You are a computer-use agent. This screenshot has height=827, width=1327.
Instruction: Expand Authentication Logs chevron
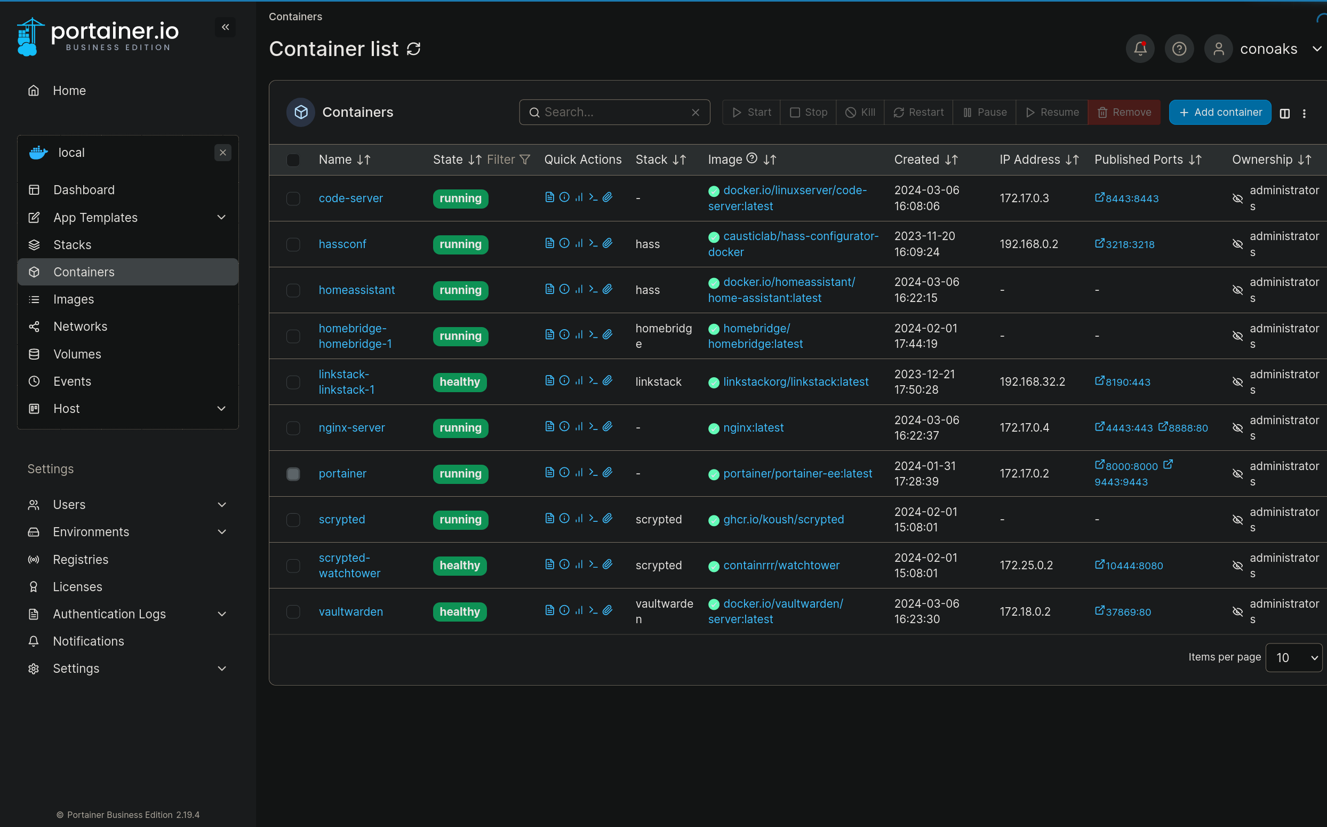(222, 614)
